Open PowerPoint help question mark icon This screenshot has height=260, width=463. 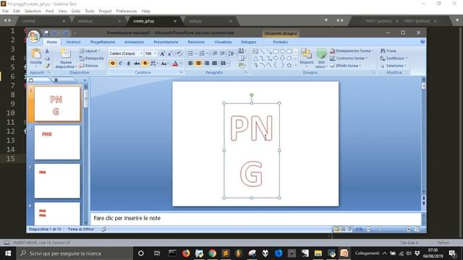[422, 42]
